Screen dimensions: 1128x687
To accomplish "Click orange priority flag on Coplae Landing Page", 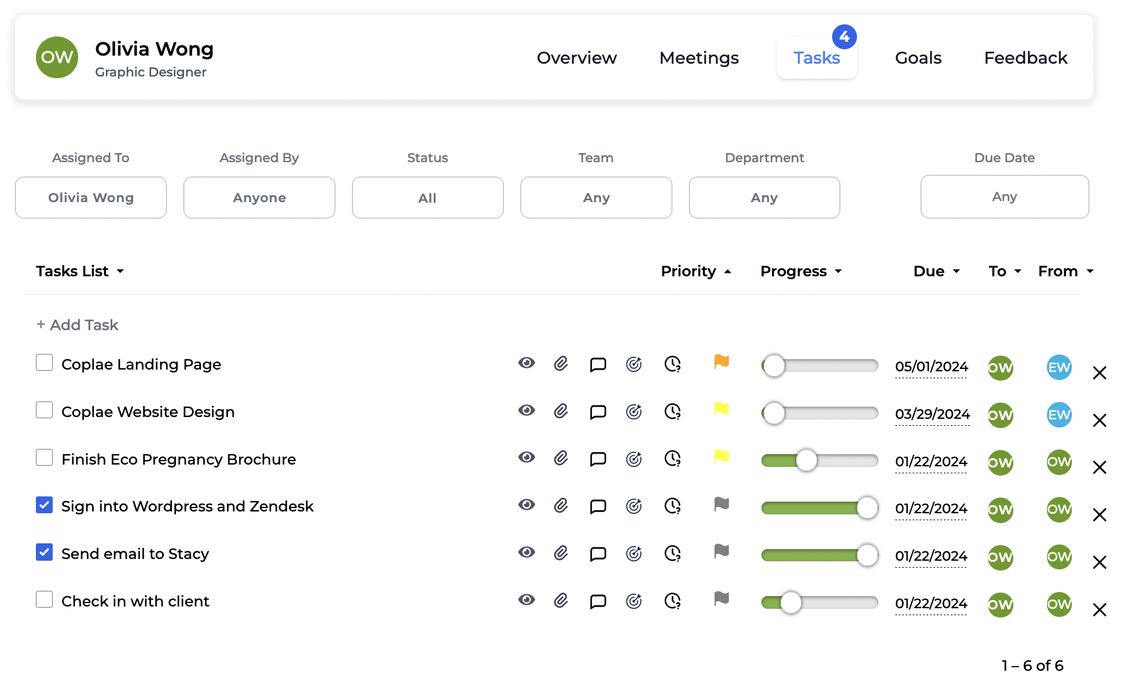I will 722,362.
